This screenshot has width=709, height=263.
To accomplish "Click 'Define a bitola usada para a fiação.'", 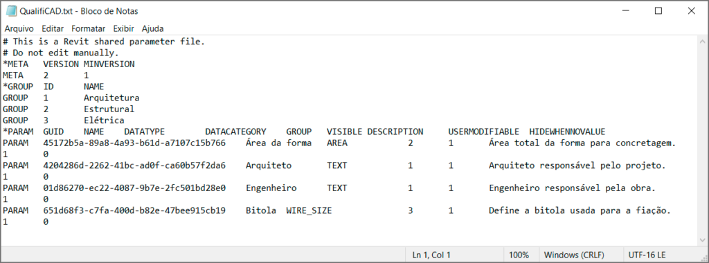I will pos(580,210).
